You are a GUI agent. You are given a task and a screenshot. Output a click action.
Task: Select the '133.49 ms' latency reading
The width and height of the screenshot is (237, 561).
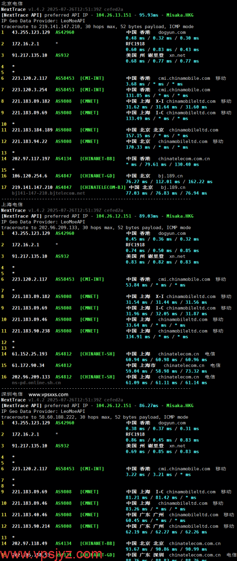tap(137, 118)
